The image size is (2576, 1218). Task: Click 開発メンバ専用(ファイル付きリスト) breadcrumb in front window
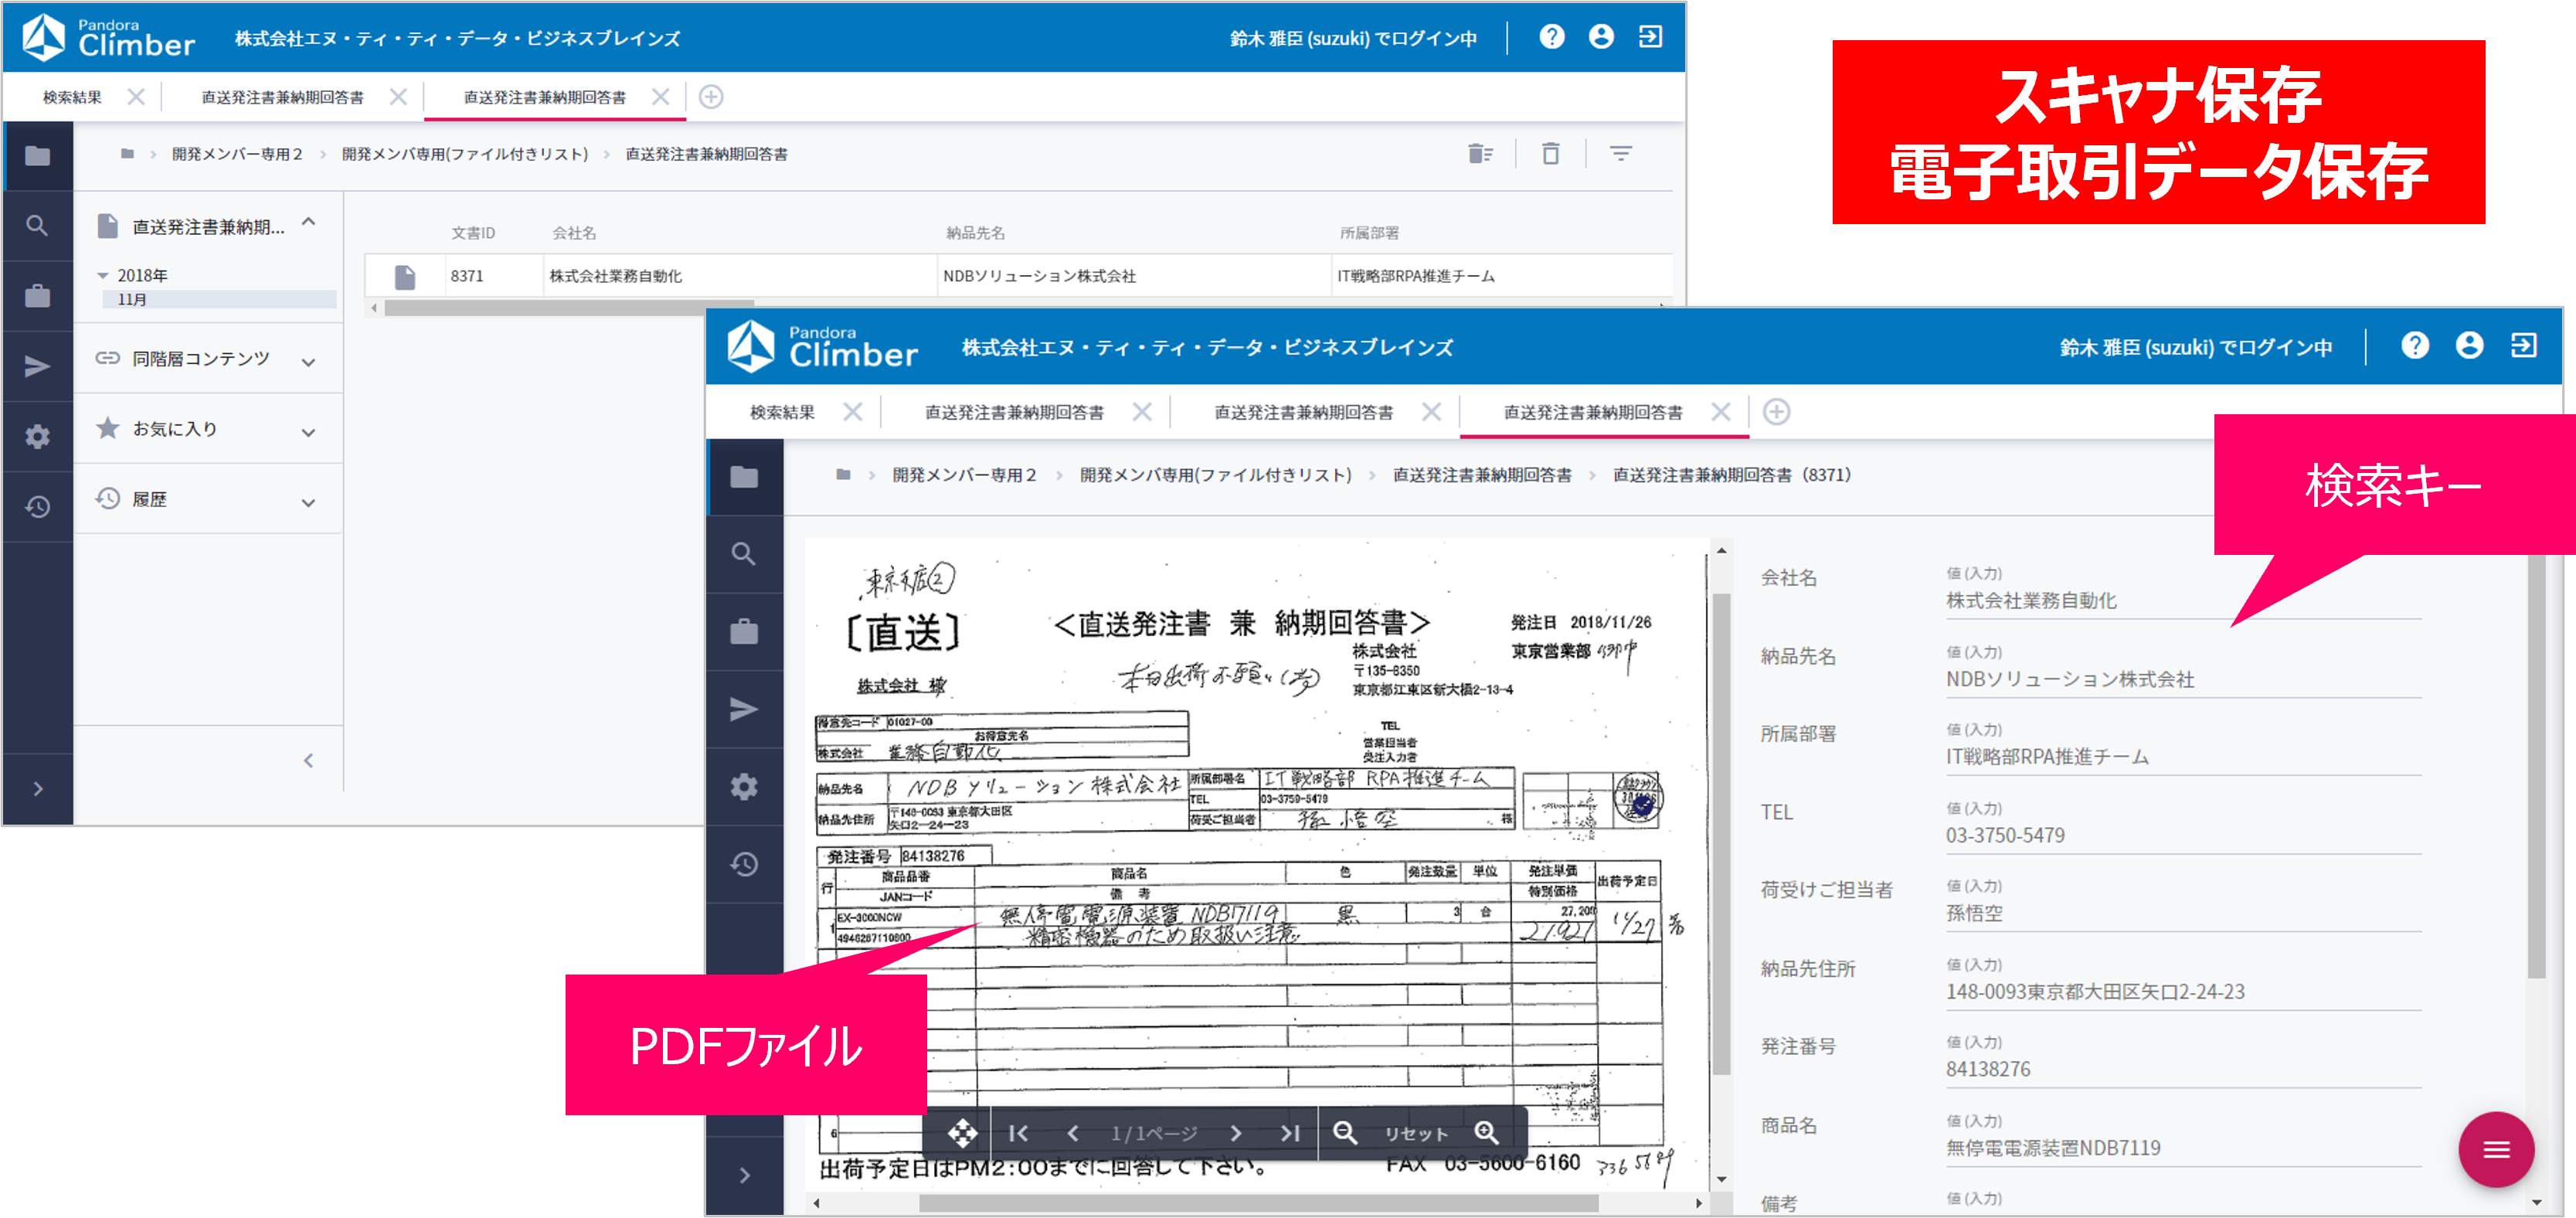pyautogui.click(x=1215, y=475)
